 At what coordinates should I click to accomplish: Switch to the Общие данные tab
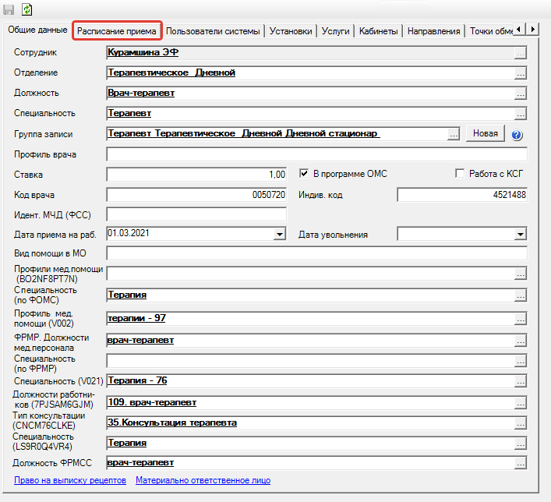coord(37,30)
